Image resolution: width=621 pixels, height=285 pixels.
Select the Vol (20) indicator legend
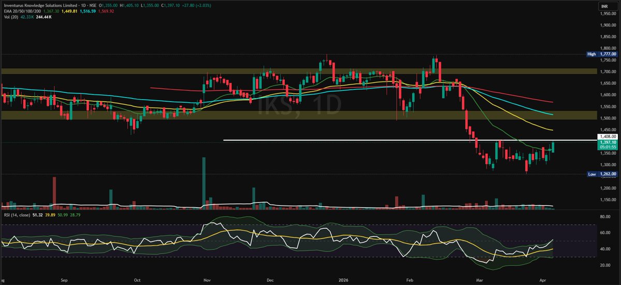tap(11, 18)
